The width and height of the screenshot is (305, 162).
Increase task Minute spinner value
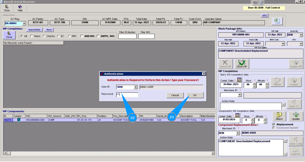point(267,83)
